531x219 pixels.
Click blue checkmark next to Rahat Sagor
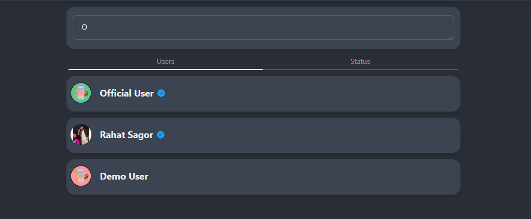pos(161,135)
